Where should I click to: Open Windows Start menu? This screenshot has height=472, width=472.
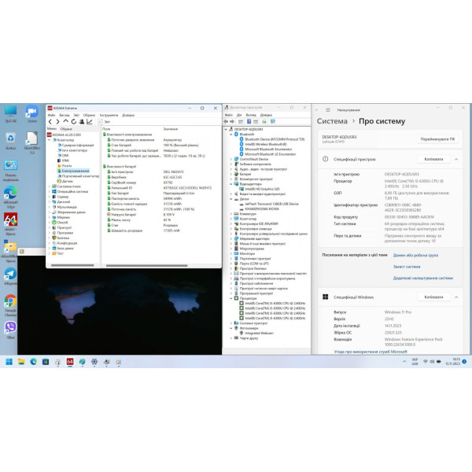9,362
